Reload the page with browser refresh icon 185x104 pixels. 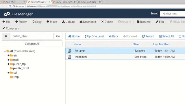coord(10,6)
